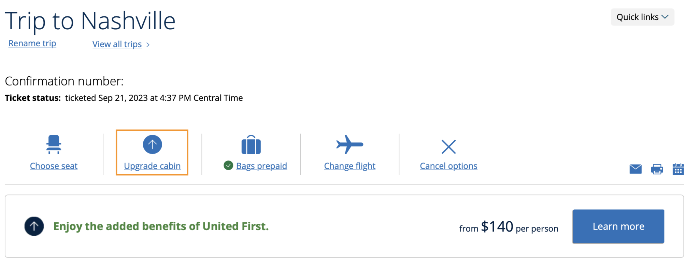Select the Bags prepaid text link
The image size is (699, 268).
tap(261, 166)
